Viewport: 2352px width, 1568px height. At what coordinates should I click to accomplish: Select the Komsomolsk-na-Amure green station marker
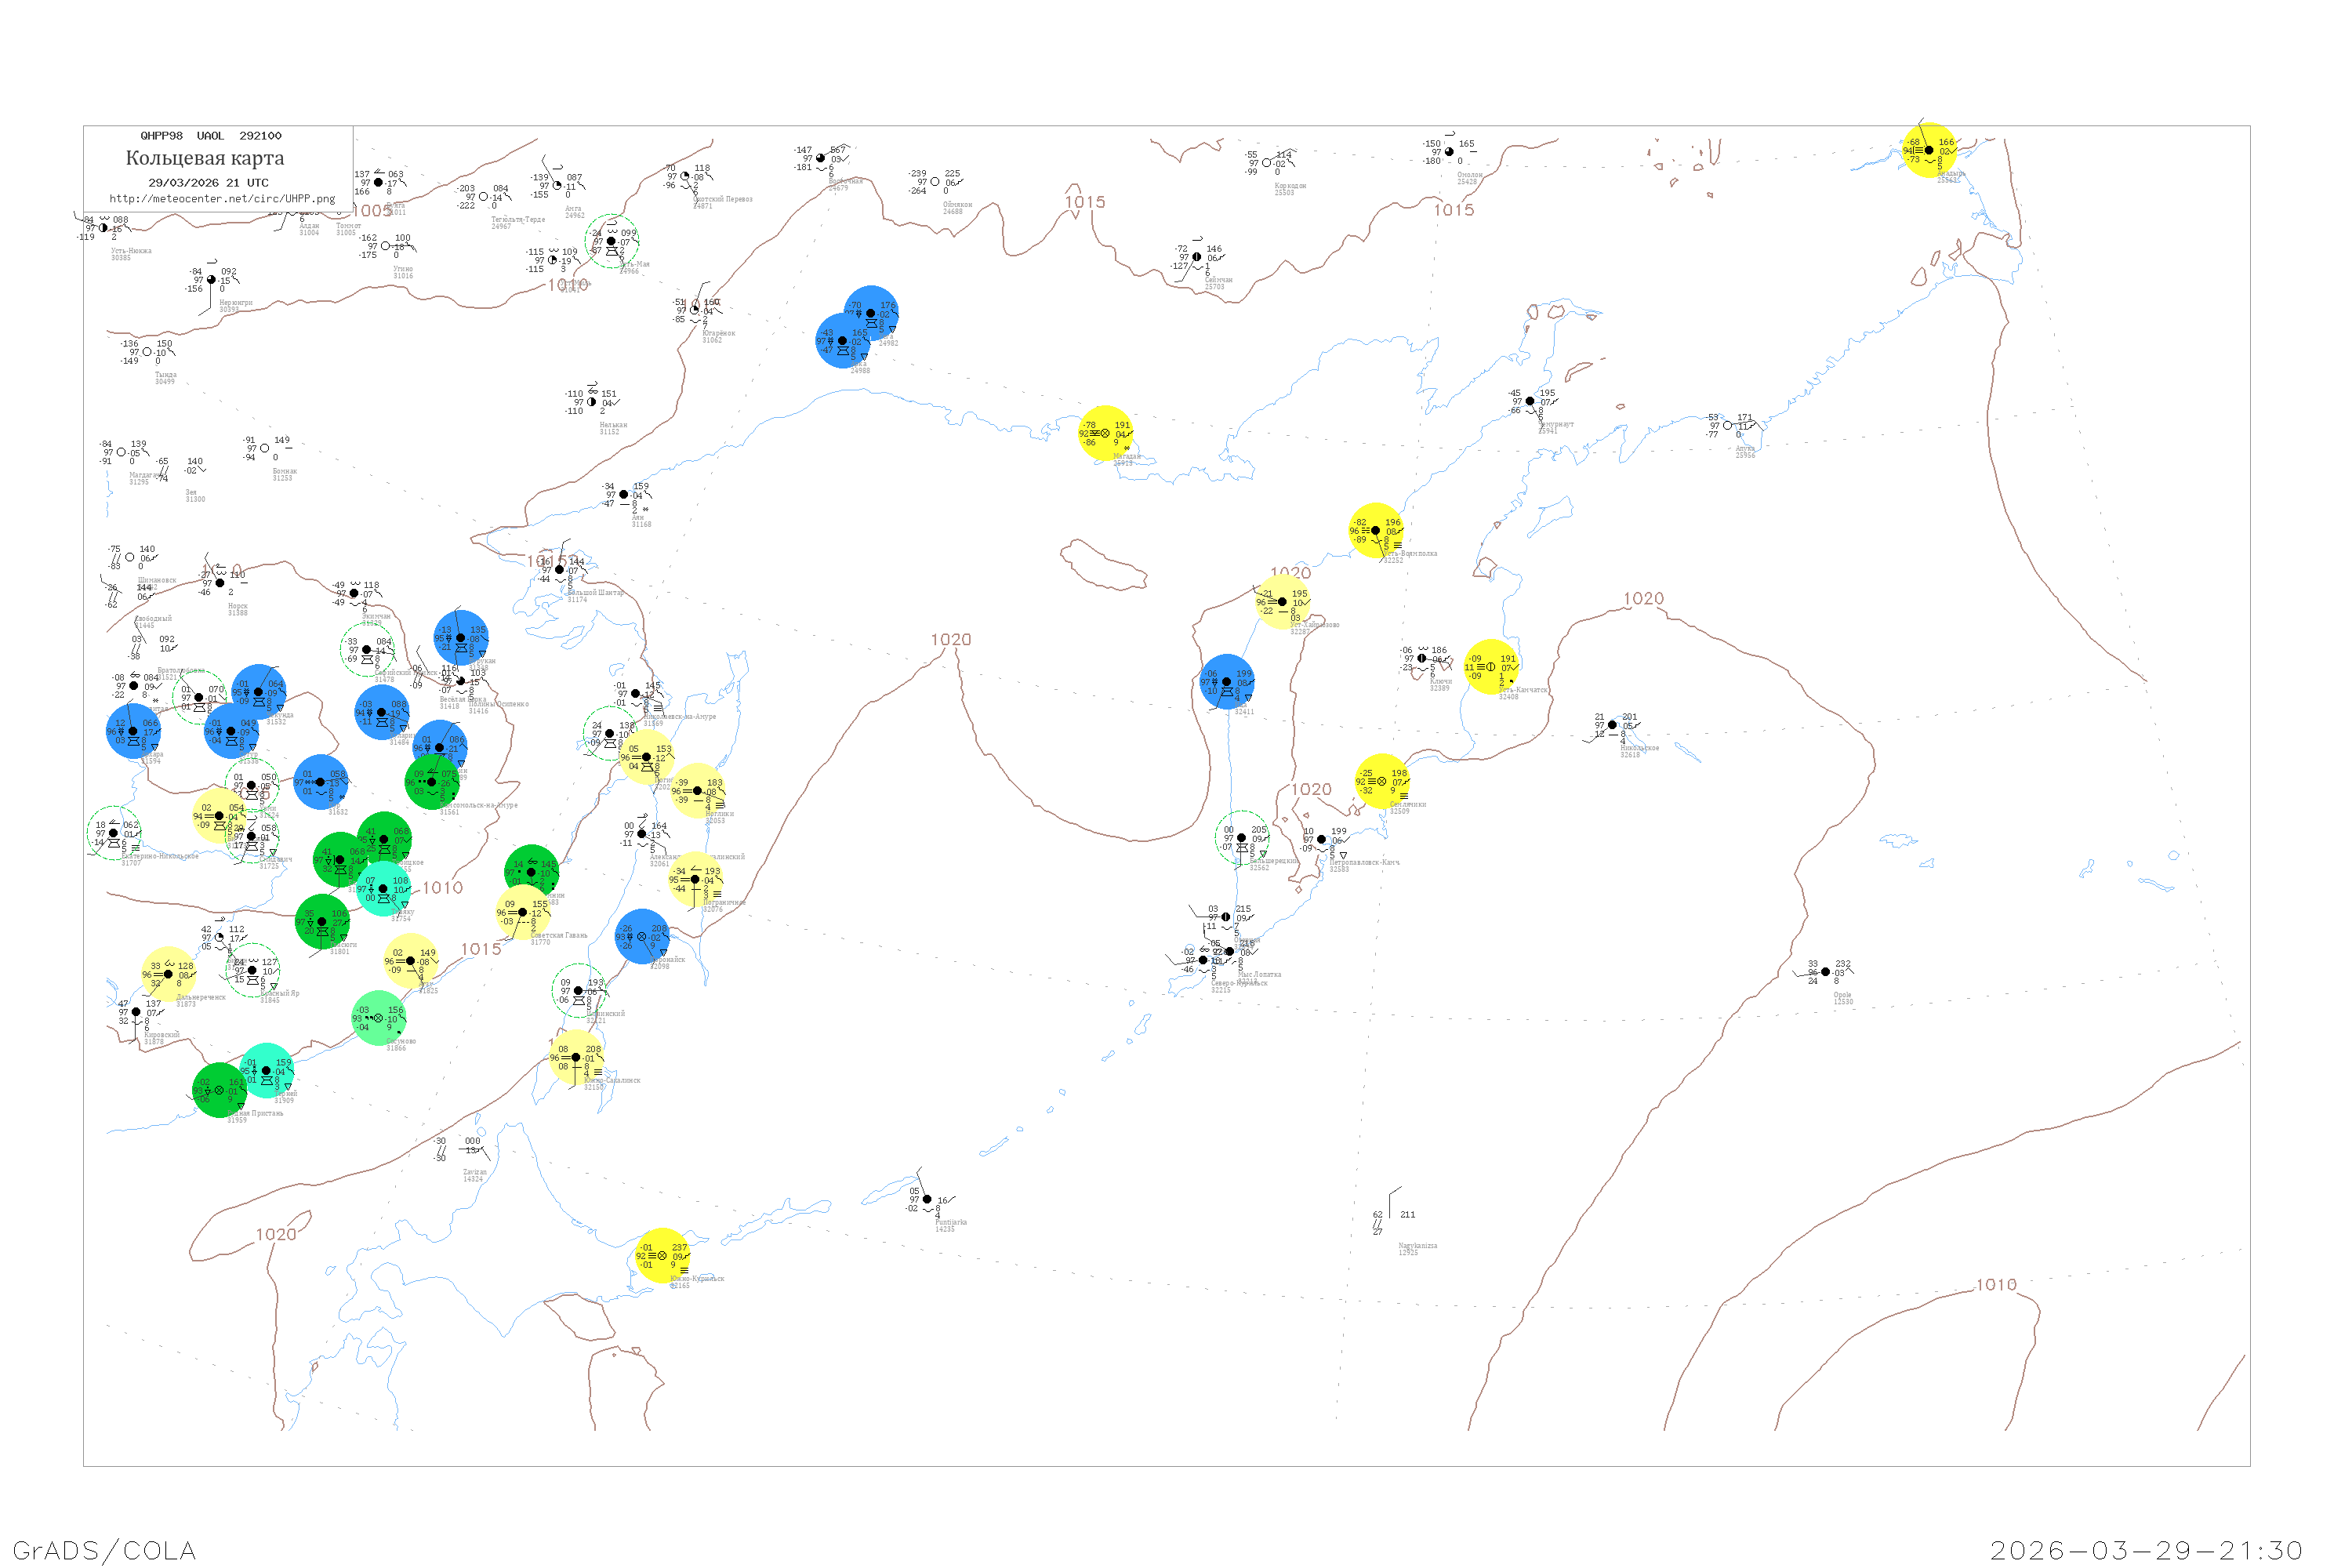[432, 782]
